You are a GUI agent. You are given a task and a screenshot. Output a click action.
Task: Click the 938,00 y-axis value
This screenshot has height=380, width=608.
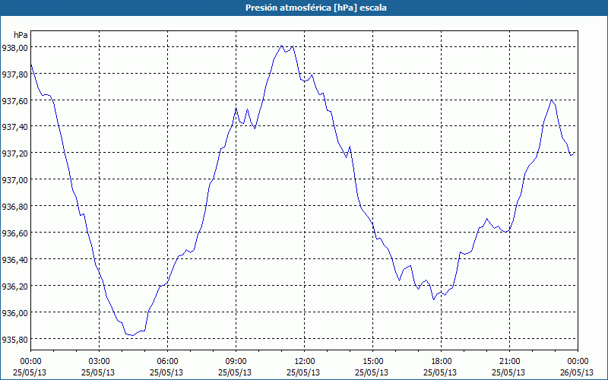tap(14, 48)
